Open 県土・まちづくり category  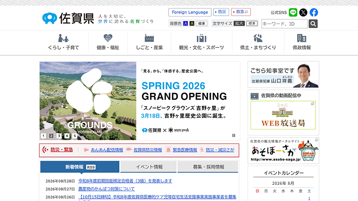(258, 42)
